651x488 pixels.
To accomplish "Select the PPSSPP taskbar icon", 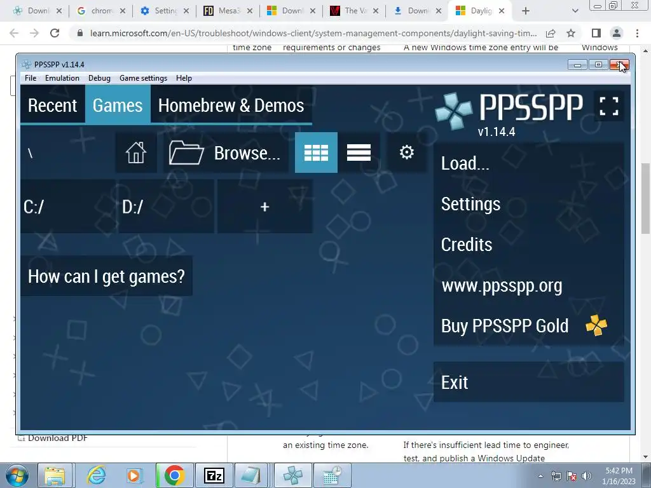I will click(292, 475).
